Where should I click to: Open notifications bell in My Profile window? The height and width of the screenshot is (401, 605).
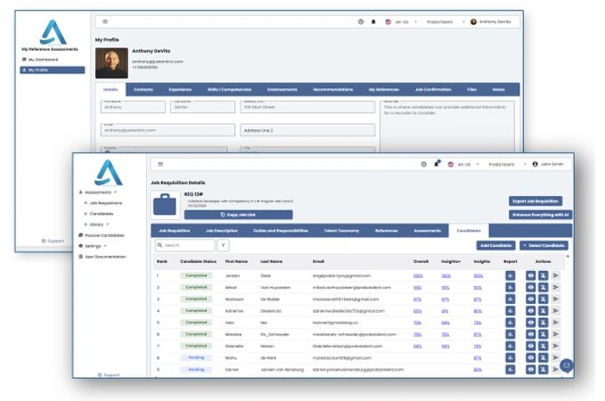373,21
